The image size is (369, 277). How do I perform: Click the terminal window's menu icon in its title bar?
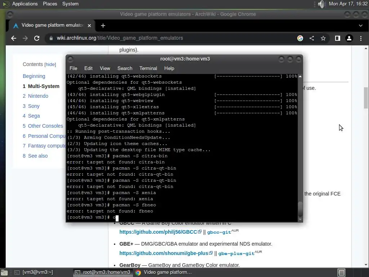pyautogui.click(x=70, y=59)
